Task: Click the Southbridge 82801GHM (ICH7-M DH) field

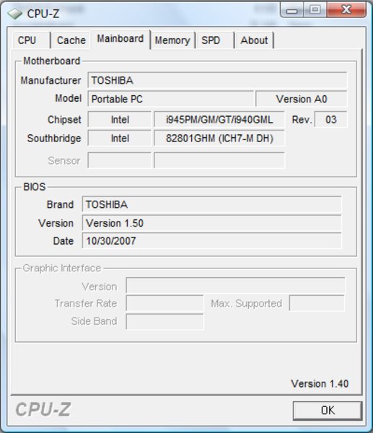Action: pyautogui.click(x=219, y=138)
